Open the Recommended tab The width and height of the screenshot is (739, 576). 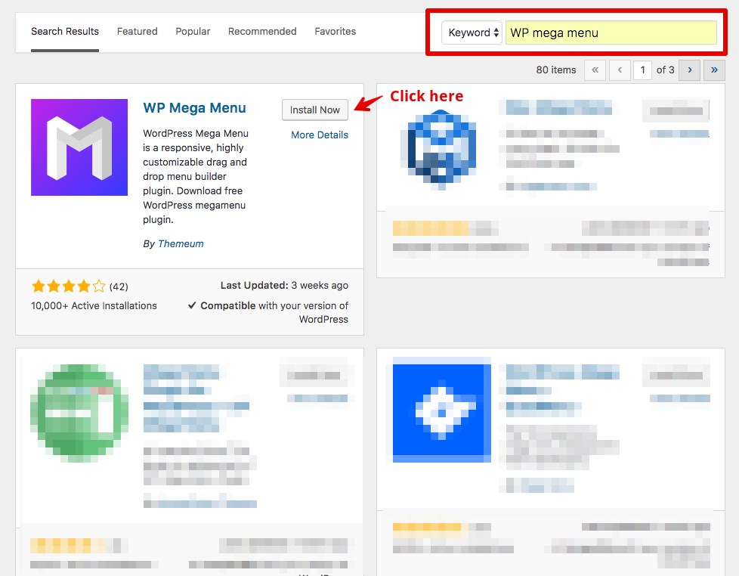point(262,32)
